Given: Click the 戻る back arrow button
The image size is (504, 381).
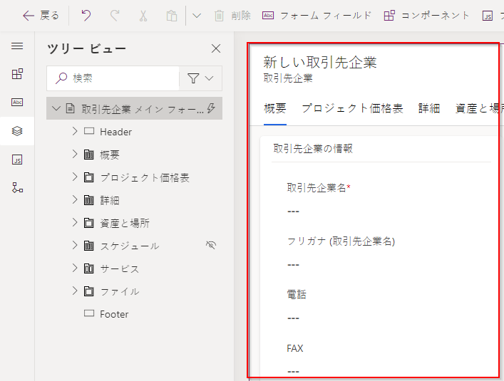Looking at the screenshot, I should tap(41, 16).
